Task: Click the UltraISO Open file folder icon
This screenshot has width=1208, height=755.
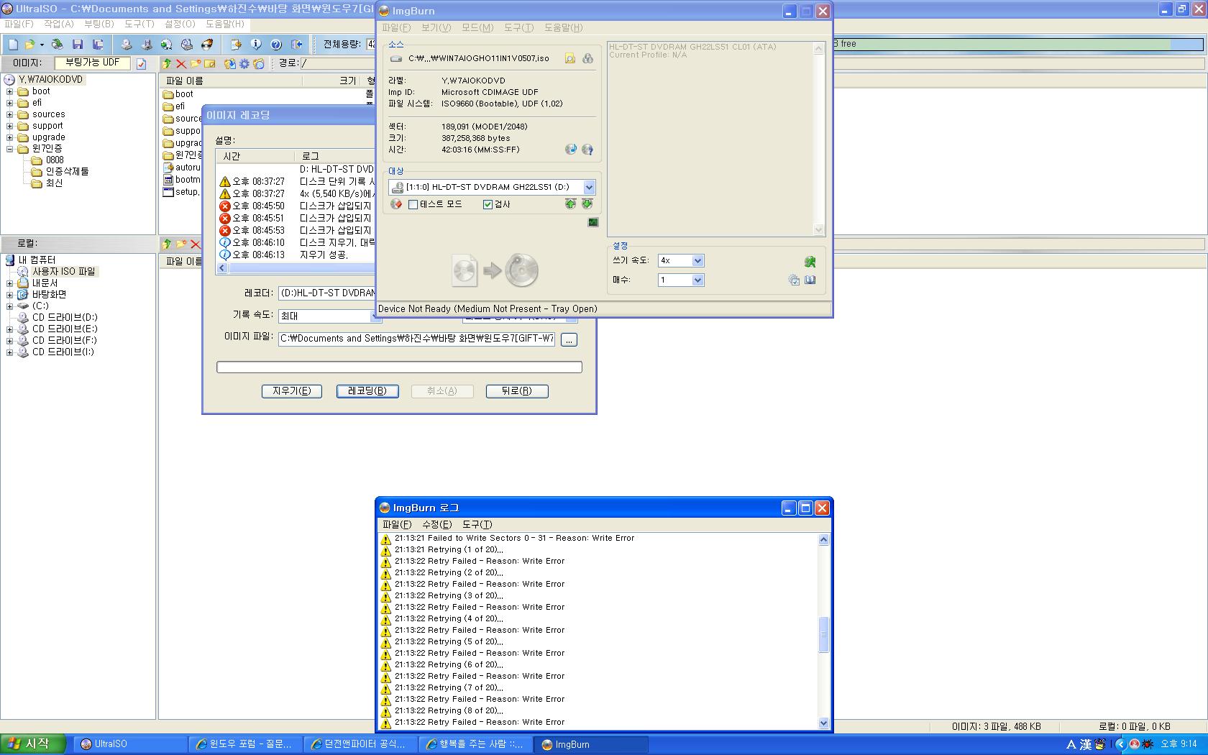Action: (x=30, y=45)
